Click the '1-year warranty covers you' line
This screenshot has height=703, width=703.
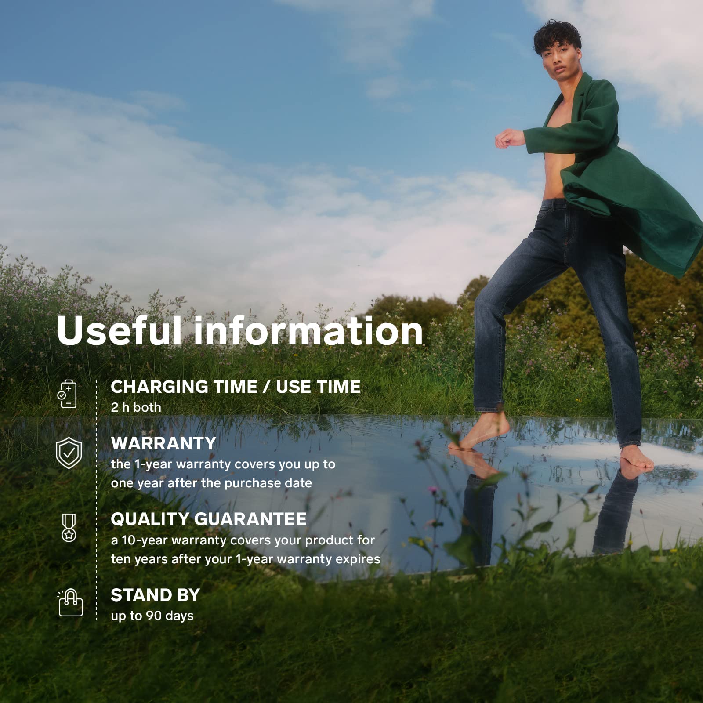(x=223, y=464)
